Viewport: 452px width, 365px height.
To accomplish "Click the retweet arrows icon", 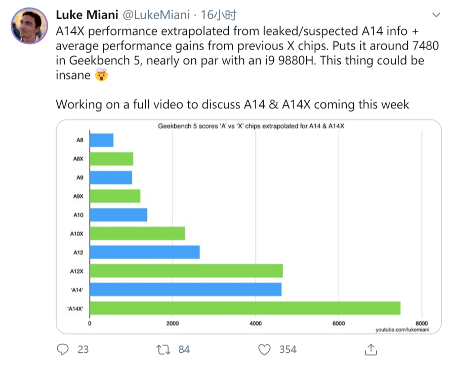I will point(163,349).
